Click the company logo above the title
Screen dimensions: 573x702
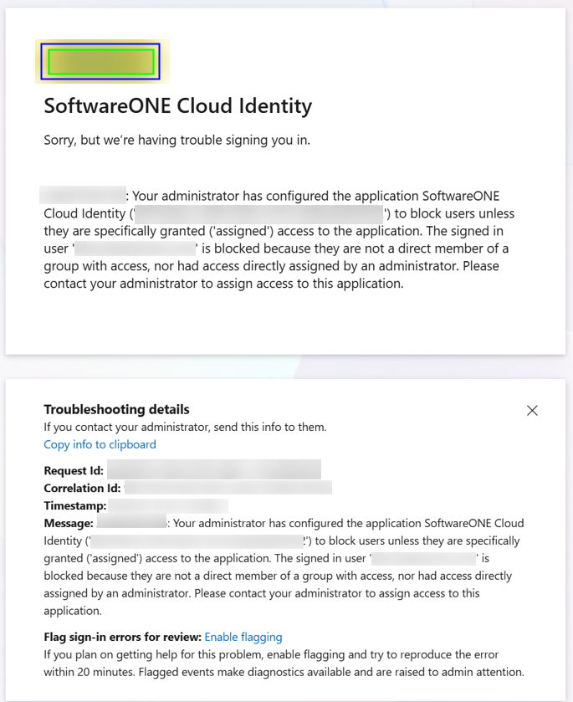(101, 62)
